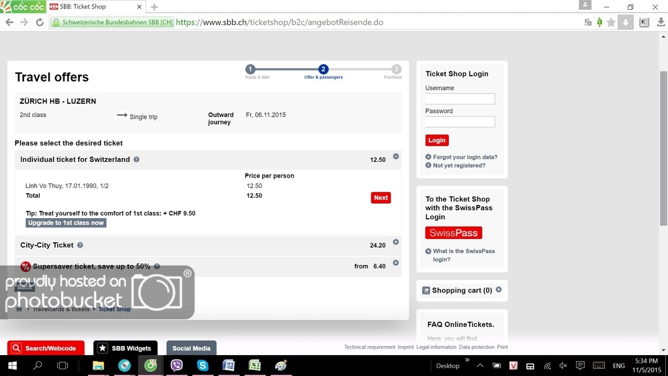Click the Password input field
This screenshot has width=668, height=376.
[x=460, y=122]
